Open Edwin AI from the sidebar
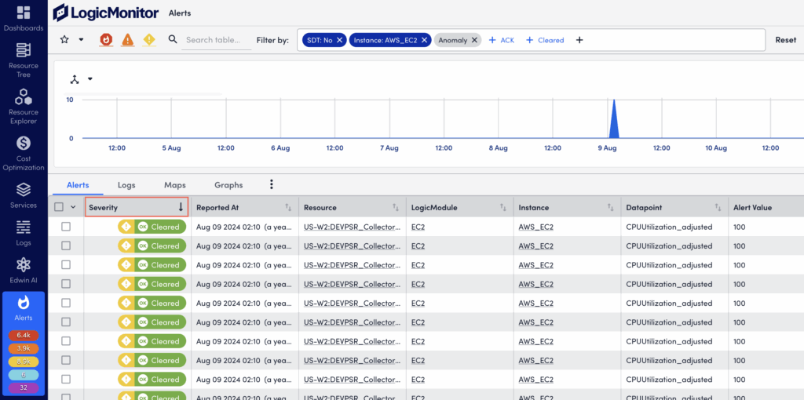 (24, 265)
